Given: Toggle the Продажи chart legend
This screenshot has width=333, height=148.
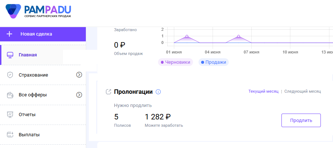Looking at the screenshot, I should point(214,62).
